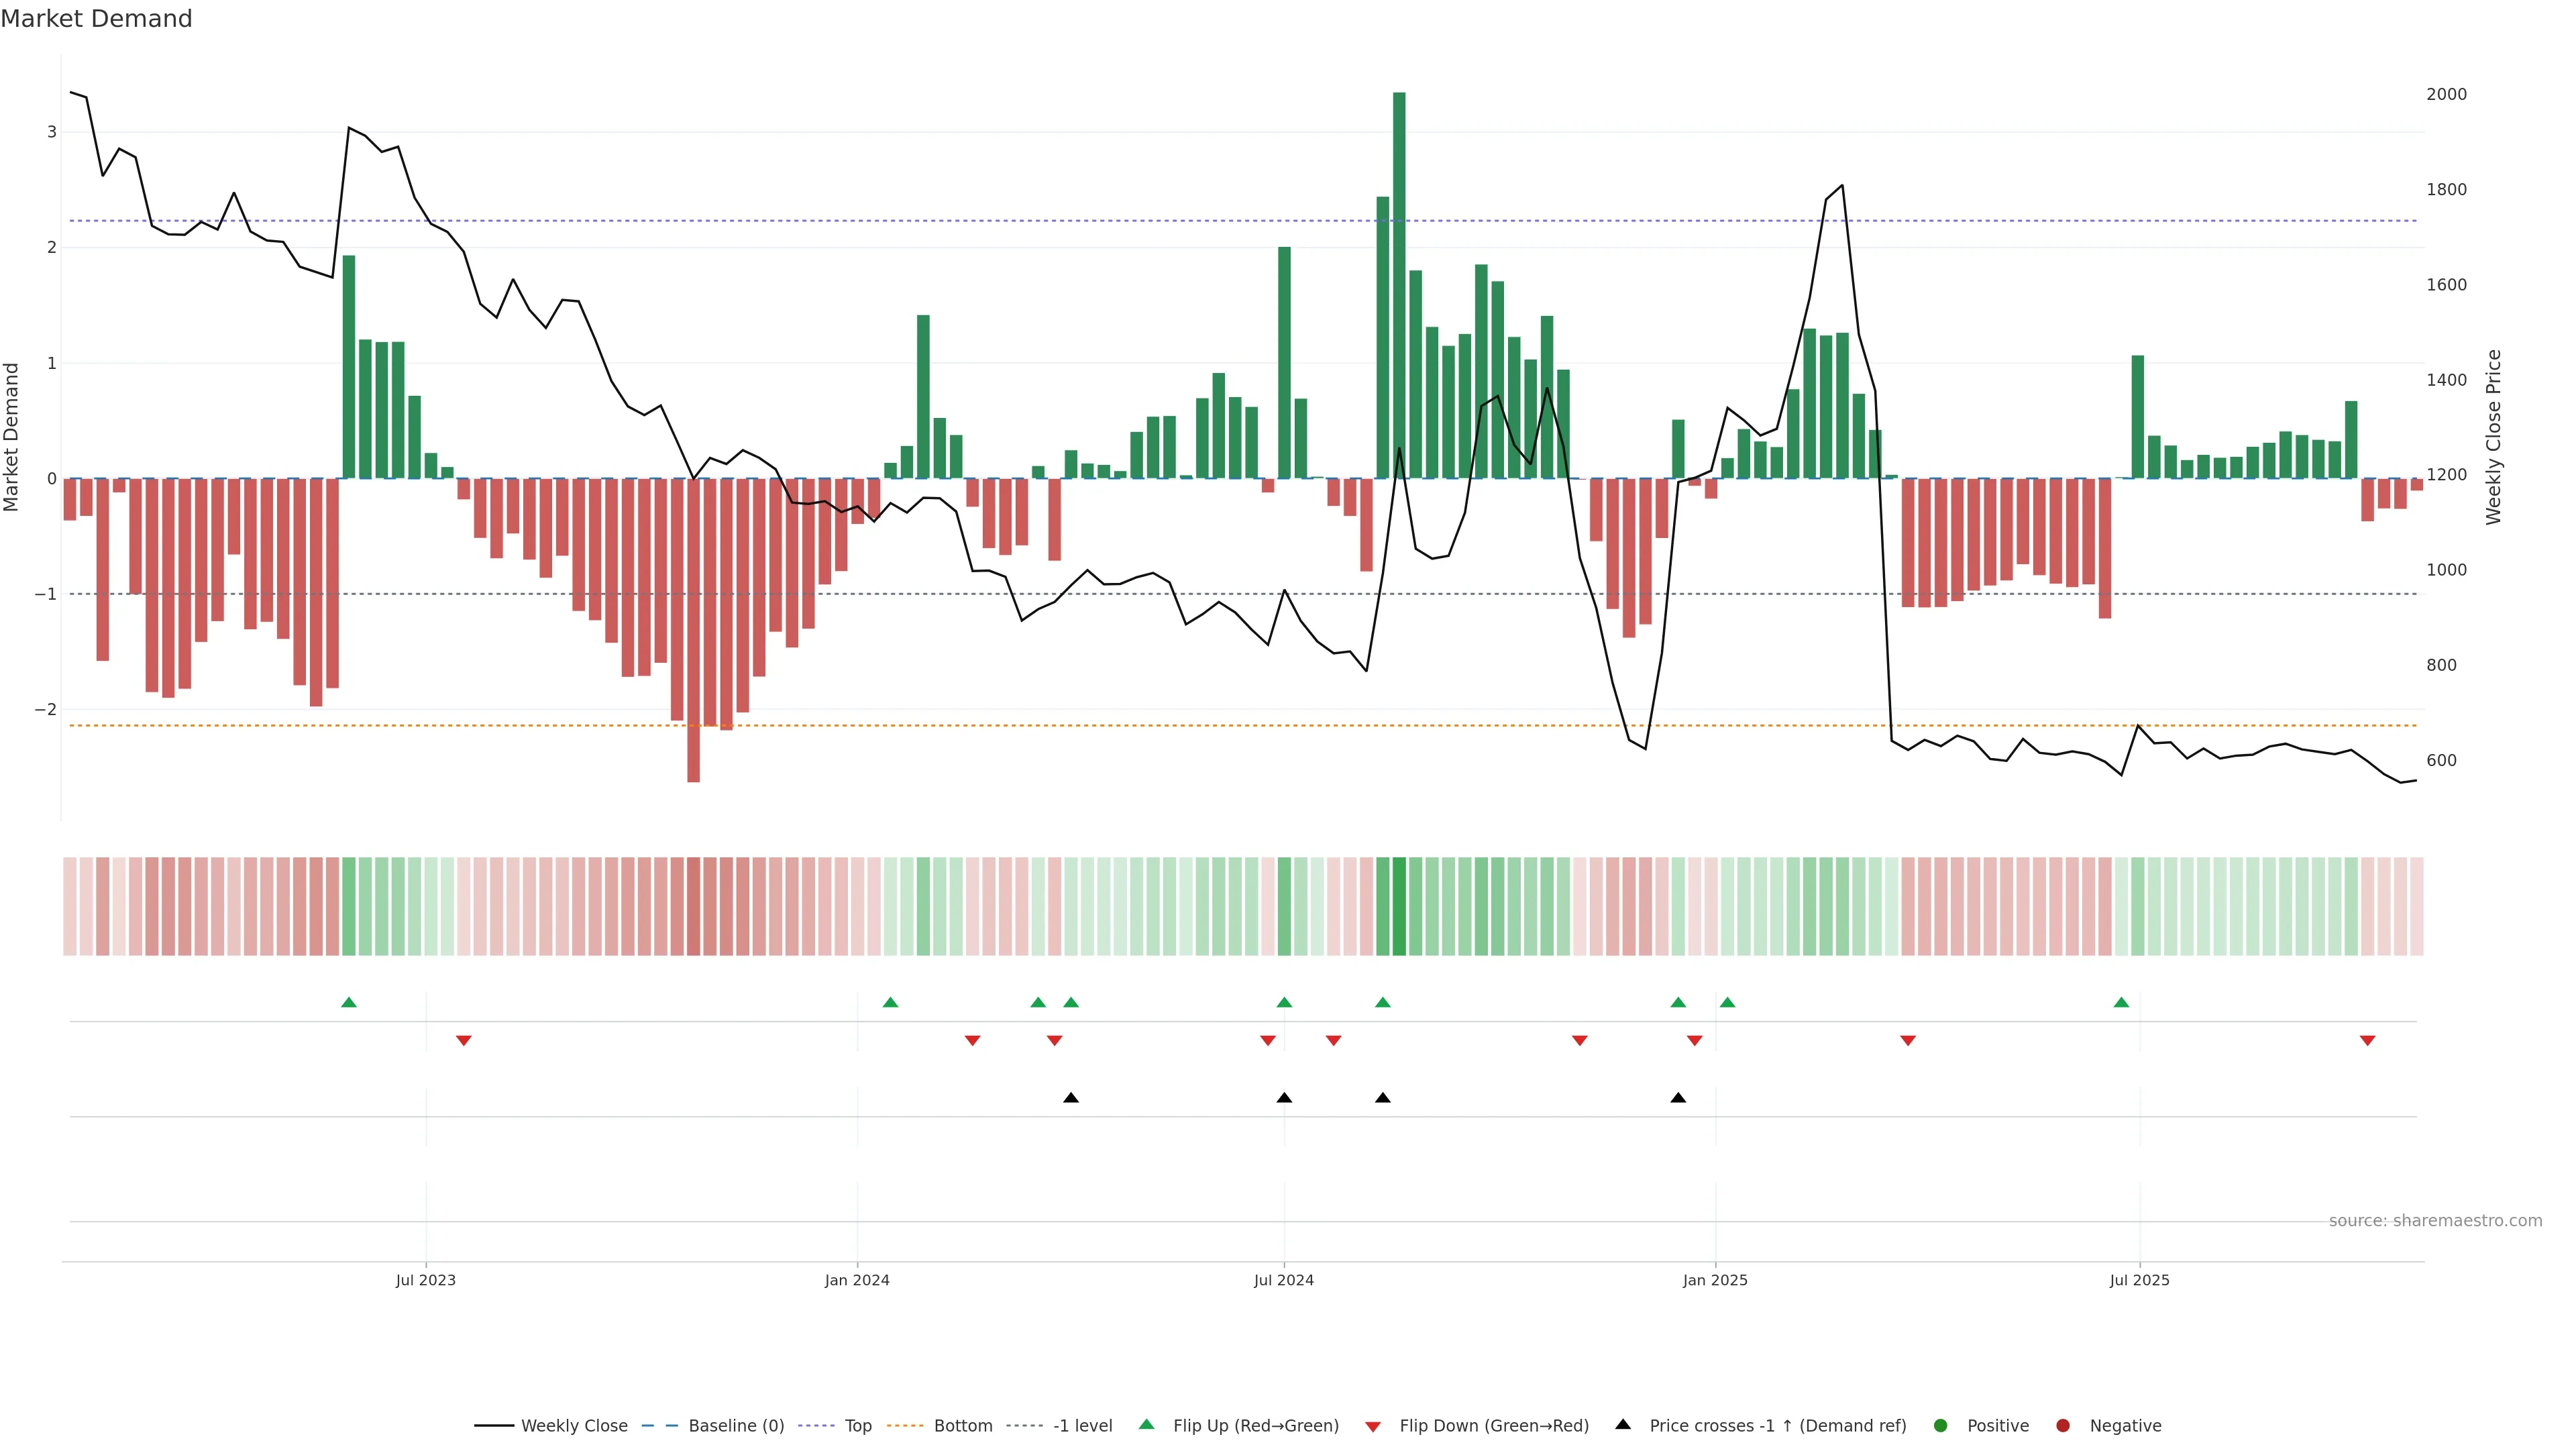Screen dimensions: 2576x1449
Task: Click the Market Demand chart title
Action: click(x=96, y=19)
